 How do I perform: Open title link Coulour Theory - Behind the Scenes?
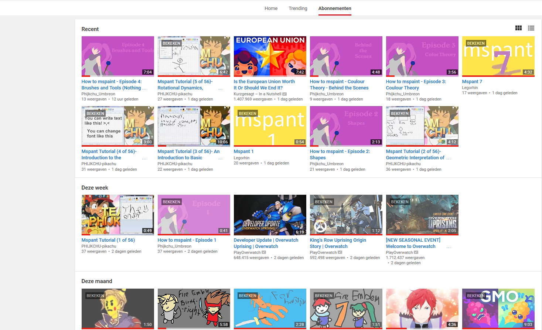tap(339, 85)
